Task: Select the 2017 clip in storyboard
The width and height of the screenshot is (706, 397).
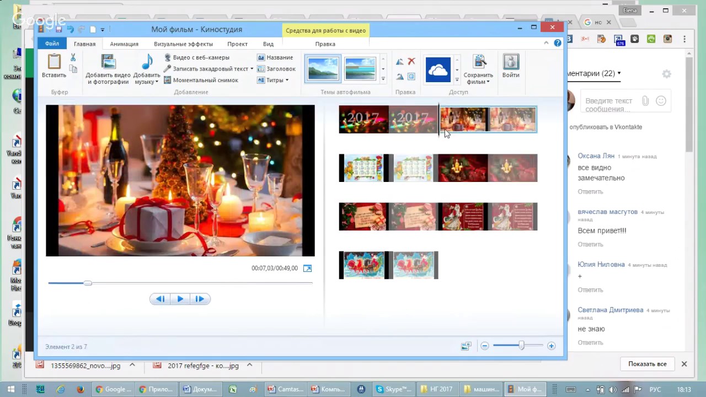Action: click(388, 119)
